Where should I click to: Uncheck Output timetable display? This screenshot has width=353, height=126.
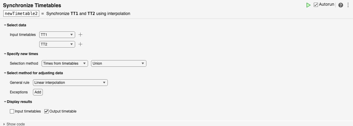coord(46,111)
